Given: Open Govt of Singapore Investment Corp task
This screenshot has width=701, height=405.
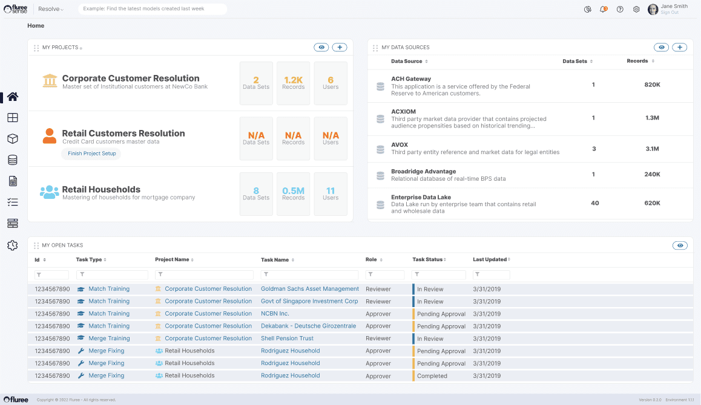Looking at the screenshot, I should [309, 302].
